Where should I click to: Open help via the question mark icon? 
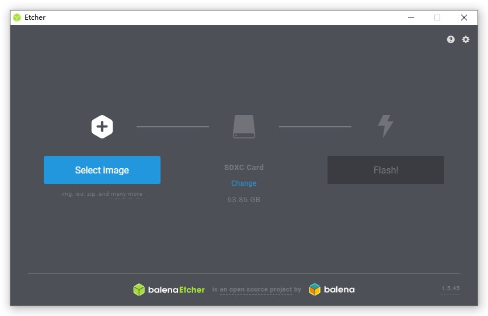[x=451, y=40]
